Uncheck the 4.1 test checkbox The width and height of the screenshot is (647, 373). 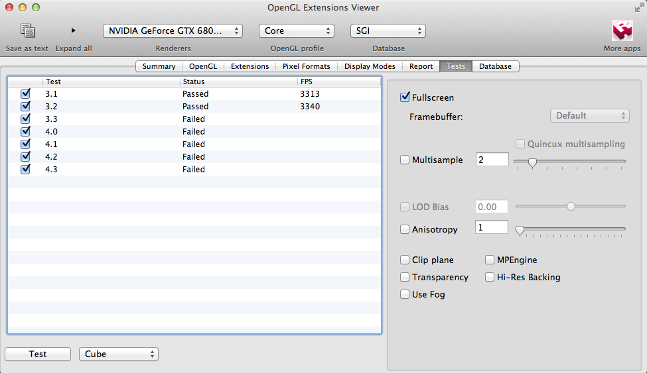coord(26,144)
